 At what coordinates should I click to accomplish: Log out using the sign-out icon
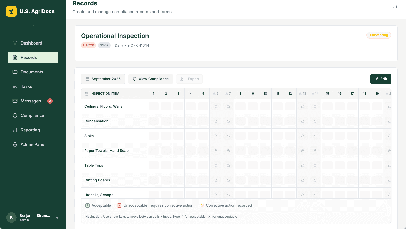pyautogui.click(x=57, y=218)
